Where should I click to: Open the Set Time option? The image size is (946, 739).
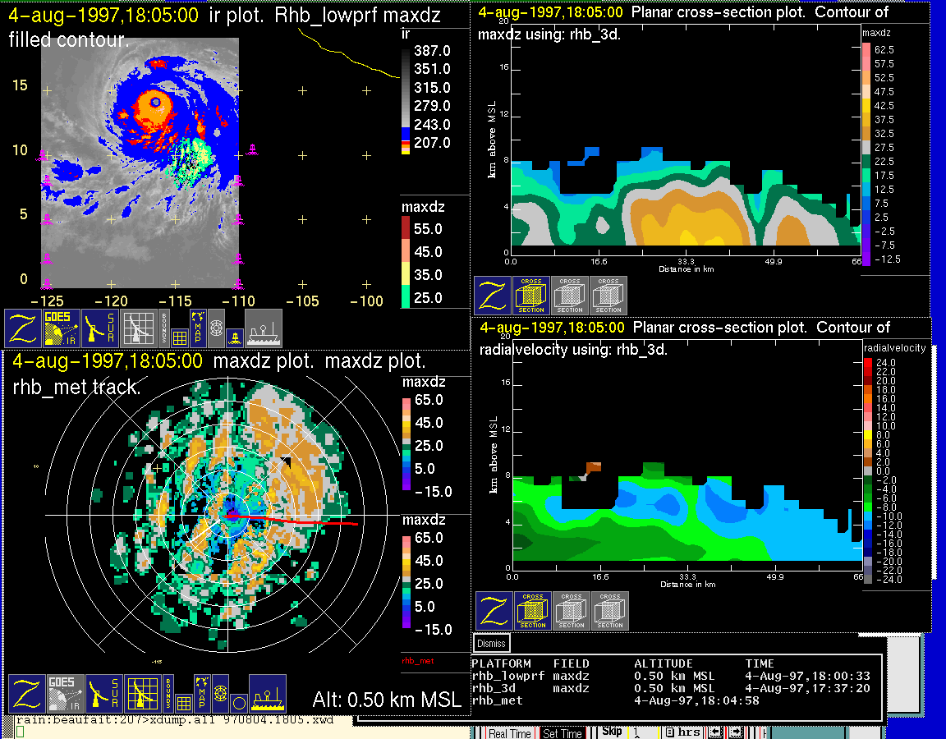[563, 733]
